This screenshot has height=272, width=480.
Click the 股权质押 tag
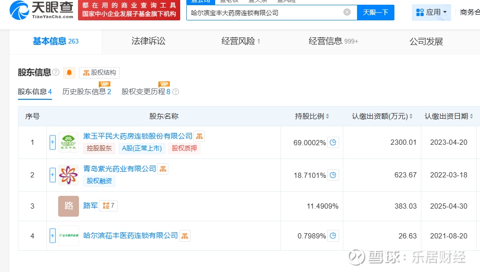[184, 148]
